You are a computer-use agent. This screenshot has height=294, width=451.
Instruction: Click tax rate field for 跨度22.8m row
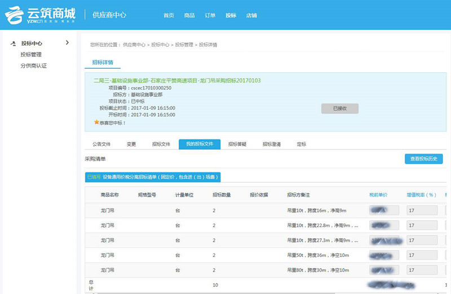click(x=422, y=225)
